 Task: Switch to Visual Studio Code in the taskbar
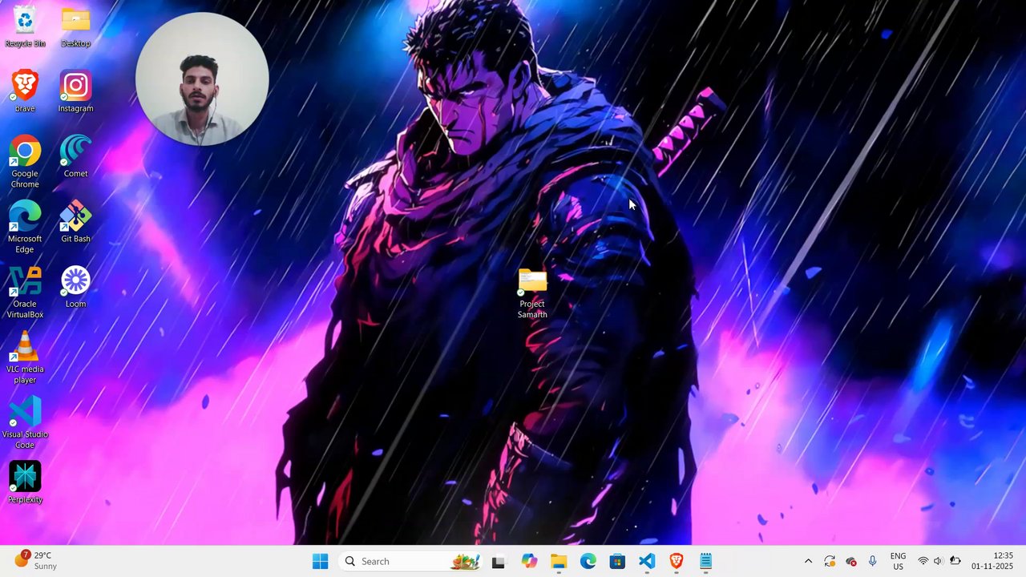647,562
